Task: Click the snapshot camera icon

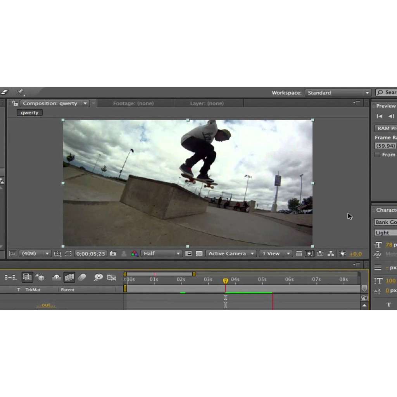Action: [113, 254]
